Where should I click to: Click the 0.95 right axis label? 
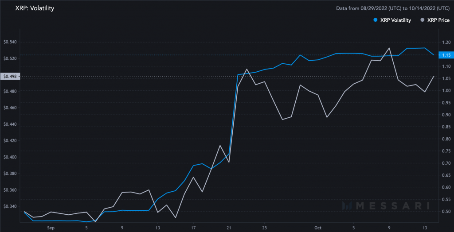click(446, 103)
